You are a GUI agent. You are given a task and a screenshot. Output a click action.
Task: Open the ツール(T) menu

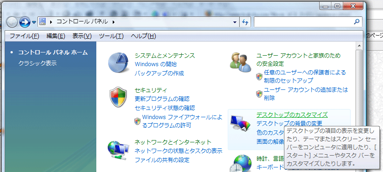111,36
